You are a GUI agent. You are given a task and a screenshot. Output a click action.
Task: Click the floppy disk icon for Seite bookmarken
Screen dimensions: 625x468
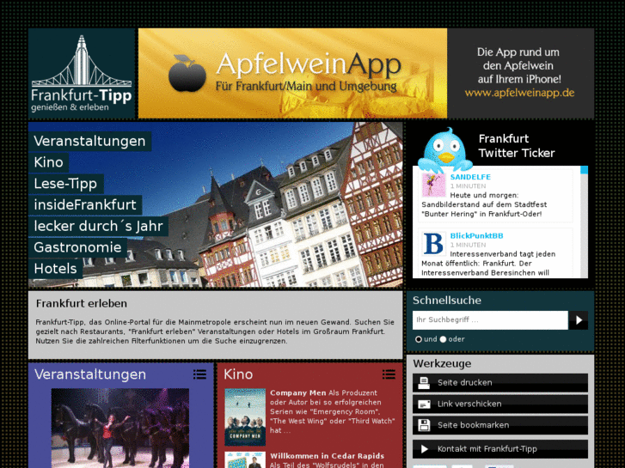[424, 425]
